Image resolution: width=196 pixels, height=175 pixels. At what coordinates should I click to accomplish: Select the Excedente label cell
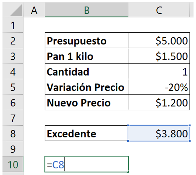coord(86,133)
